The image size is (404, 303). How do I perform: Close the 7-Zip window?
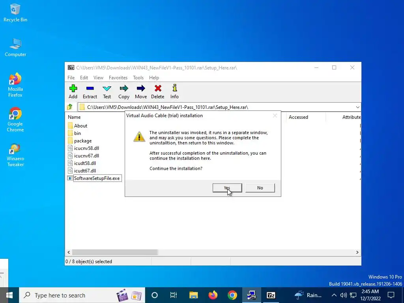352,67
